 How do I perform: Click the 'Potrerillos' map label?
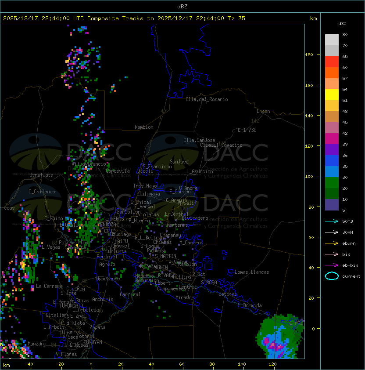pyautogui.click(x=73, y=243)
